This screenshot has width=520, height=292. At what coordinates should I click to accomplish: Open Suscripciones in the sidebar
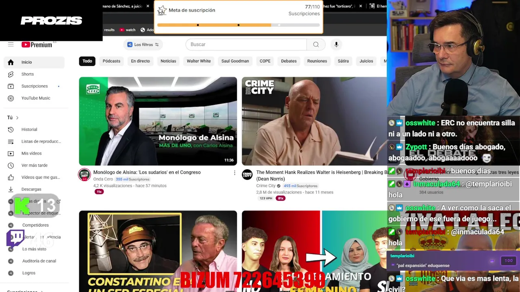click(34, 86)
